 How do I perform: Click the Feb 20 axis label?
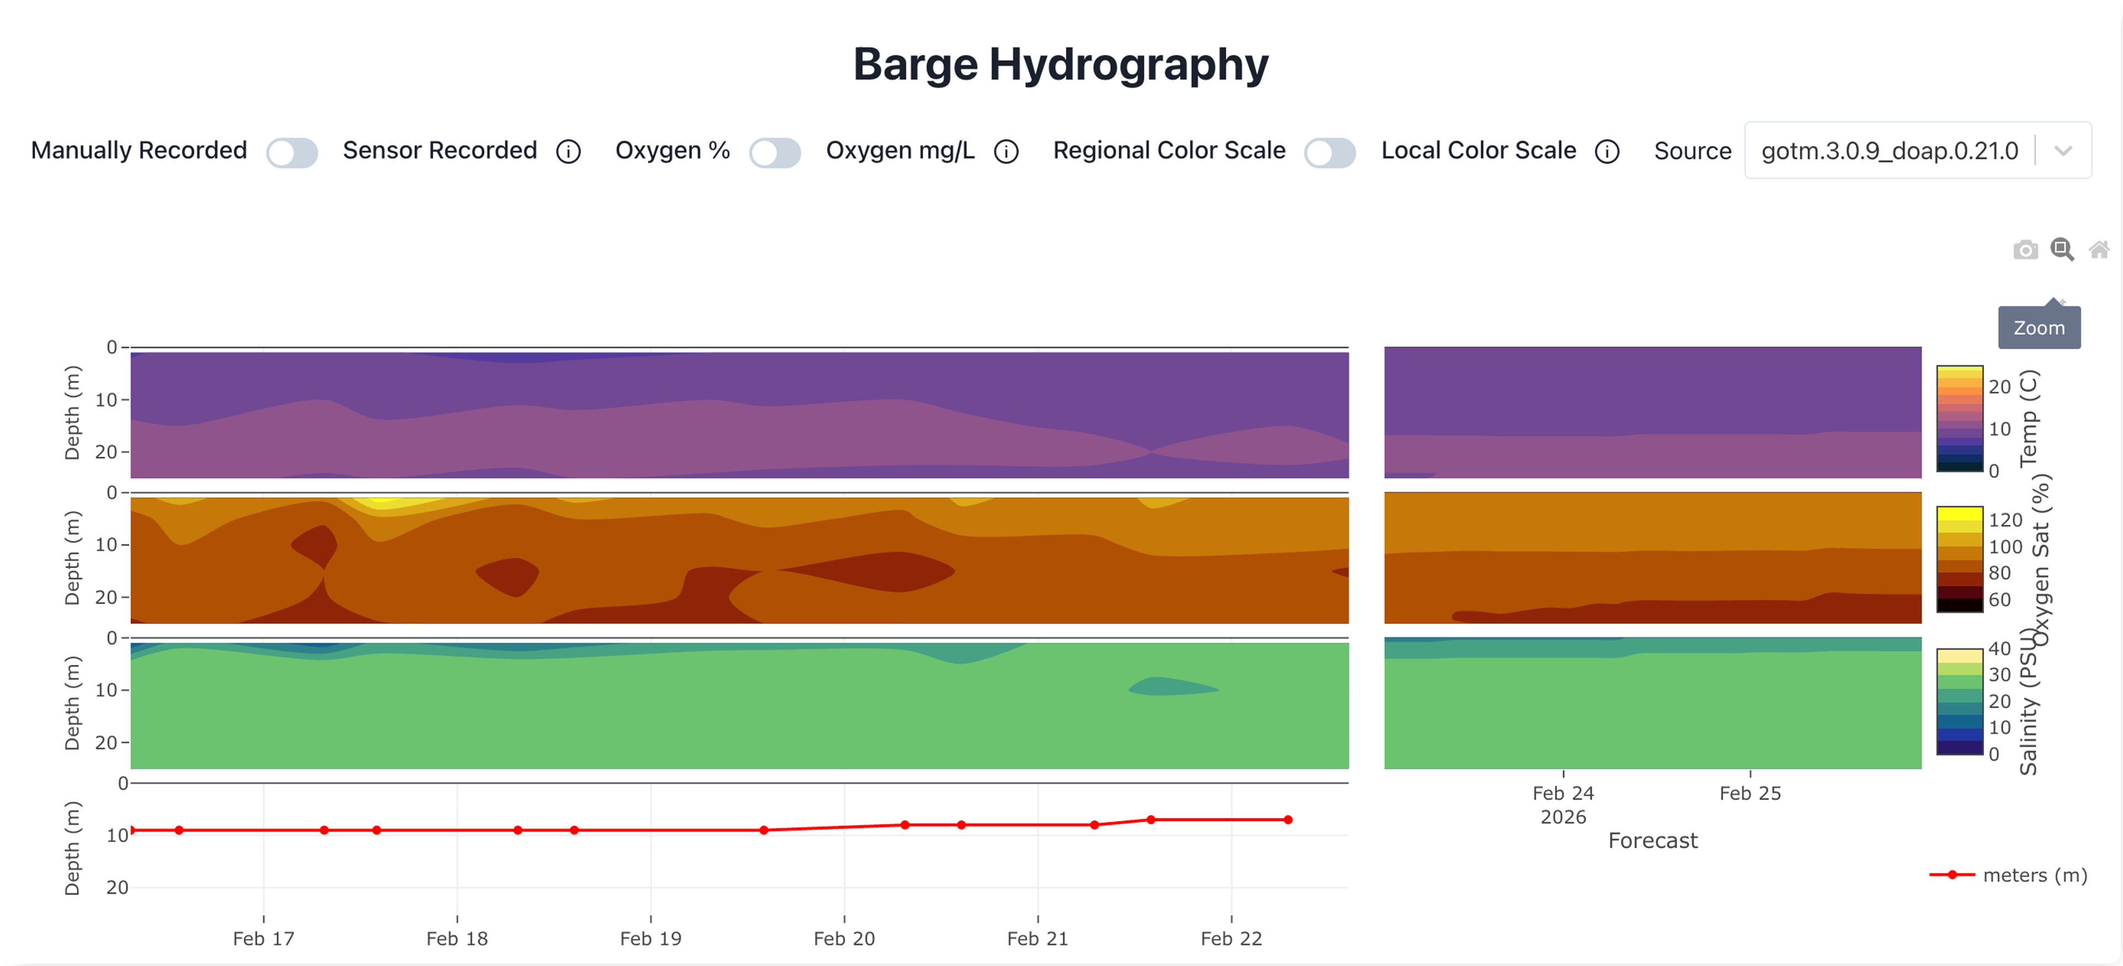(844, 939)
